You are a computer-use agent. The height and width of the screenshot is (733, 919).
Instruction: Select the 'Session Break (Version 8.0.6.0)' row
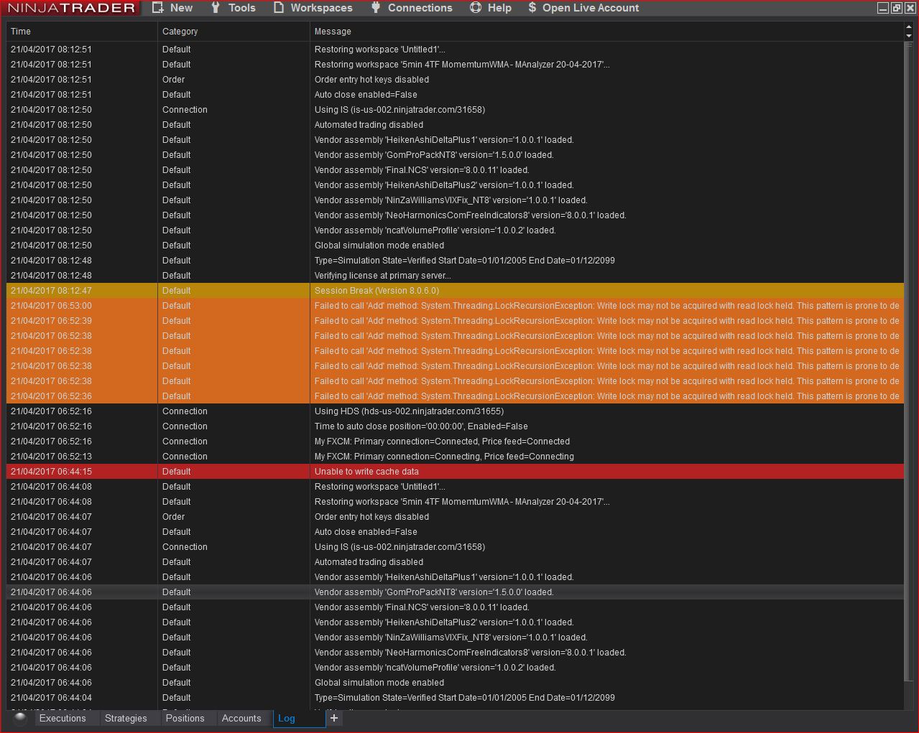455,291
